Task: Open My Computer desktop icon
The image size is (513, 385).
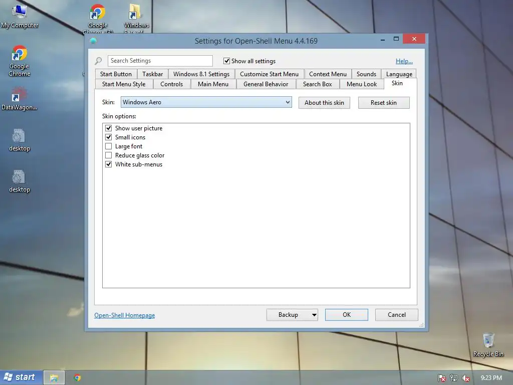Action: tap(20, 16)
